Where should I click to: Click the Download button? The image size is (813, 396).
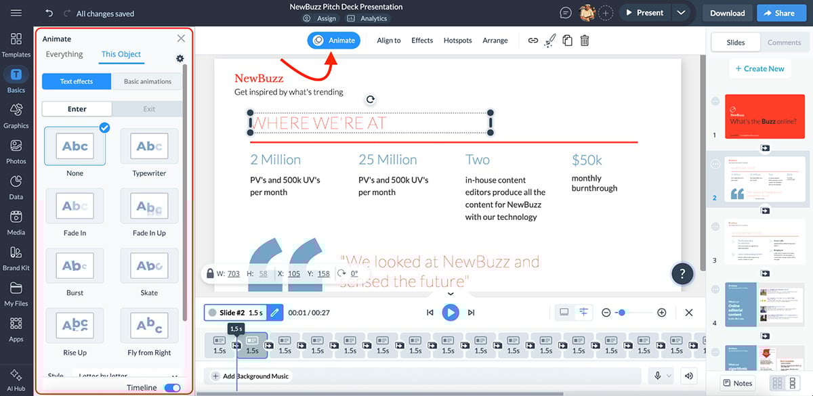pos(726,12)
